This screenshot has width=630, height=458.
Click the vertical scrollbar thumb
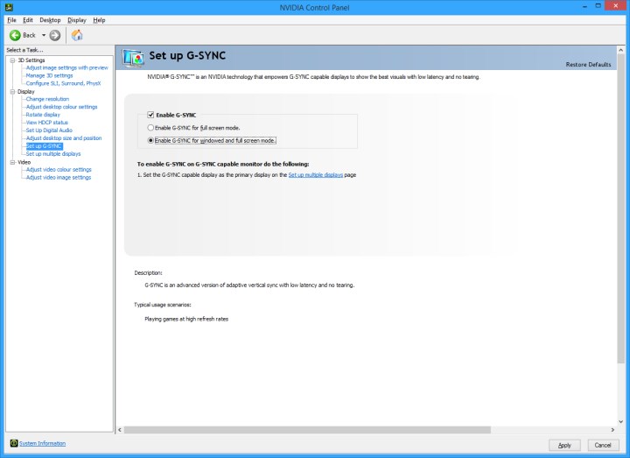pos(621,208)
